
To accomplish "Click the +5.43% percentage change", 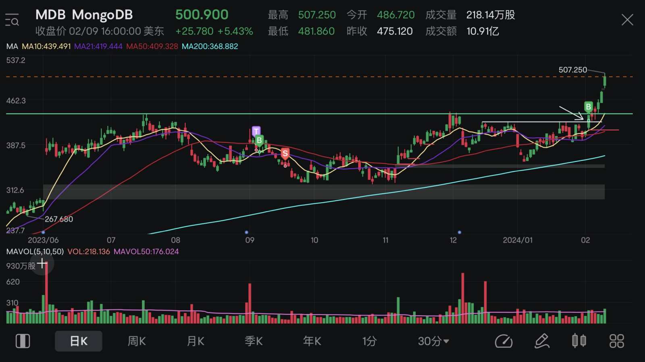I will tap(235, 31).
